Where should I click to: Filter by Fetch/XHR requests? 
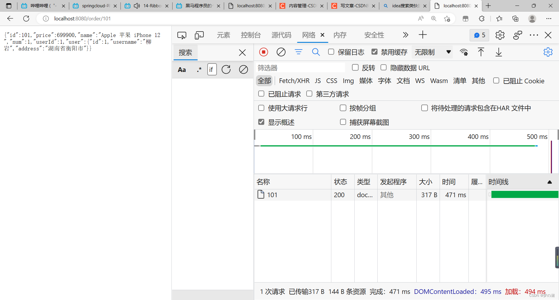294,81
